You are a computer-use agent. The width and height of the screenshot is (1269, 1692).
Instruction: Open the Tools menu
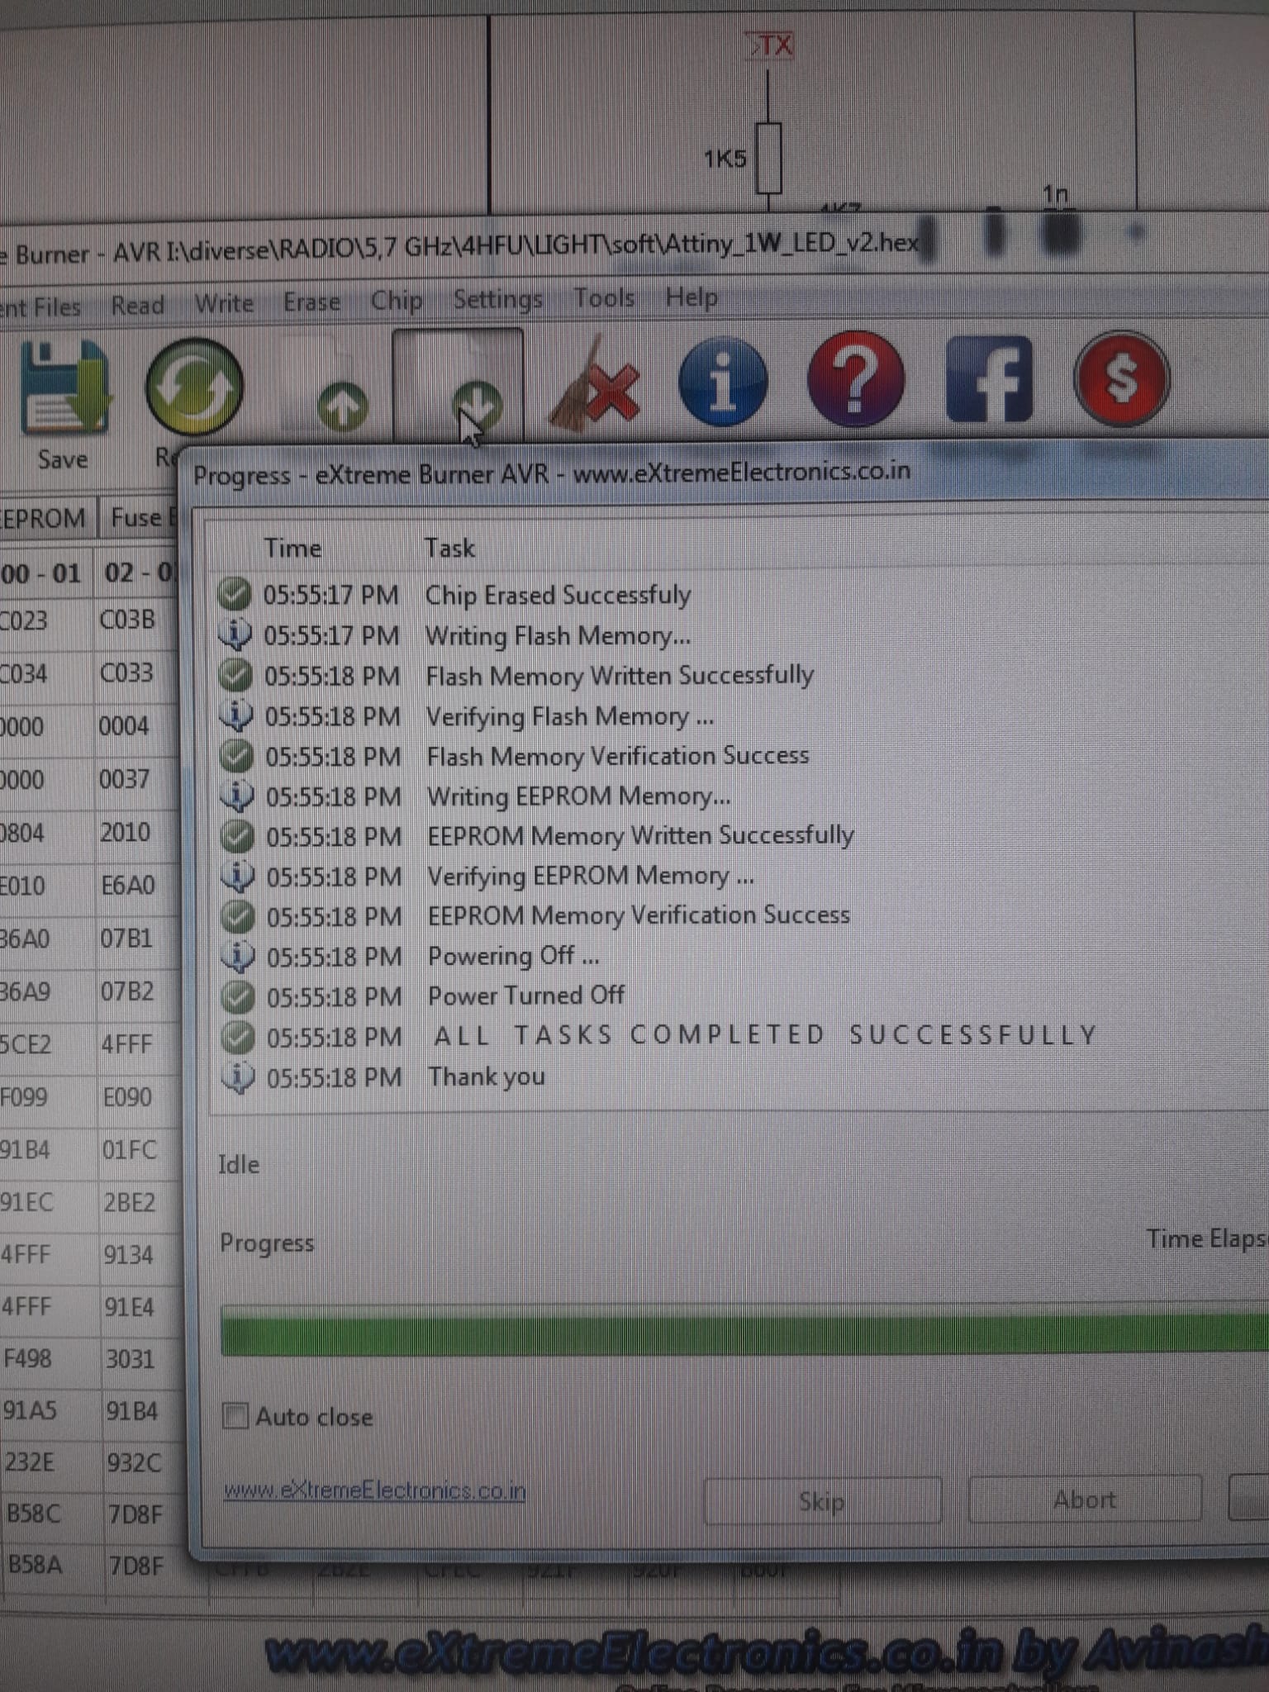click(604, 297)
